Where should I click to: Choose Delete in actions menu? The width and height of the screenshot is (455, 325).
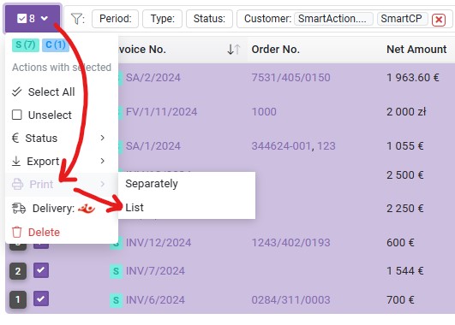tap(62, 232)
